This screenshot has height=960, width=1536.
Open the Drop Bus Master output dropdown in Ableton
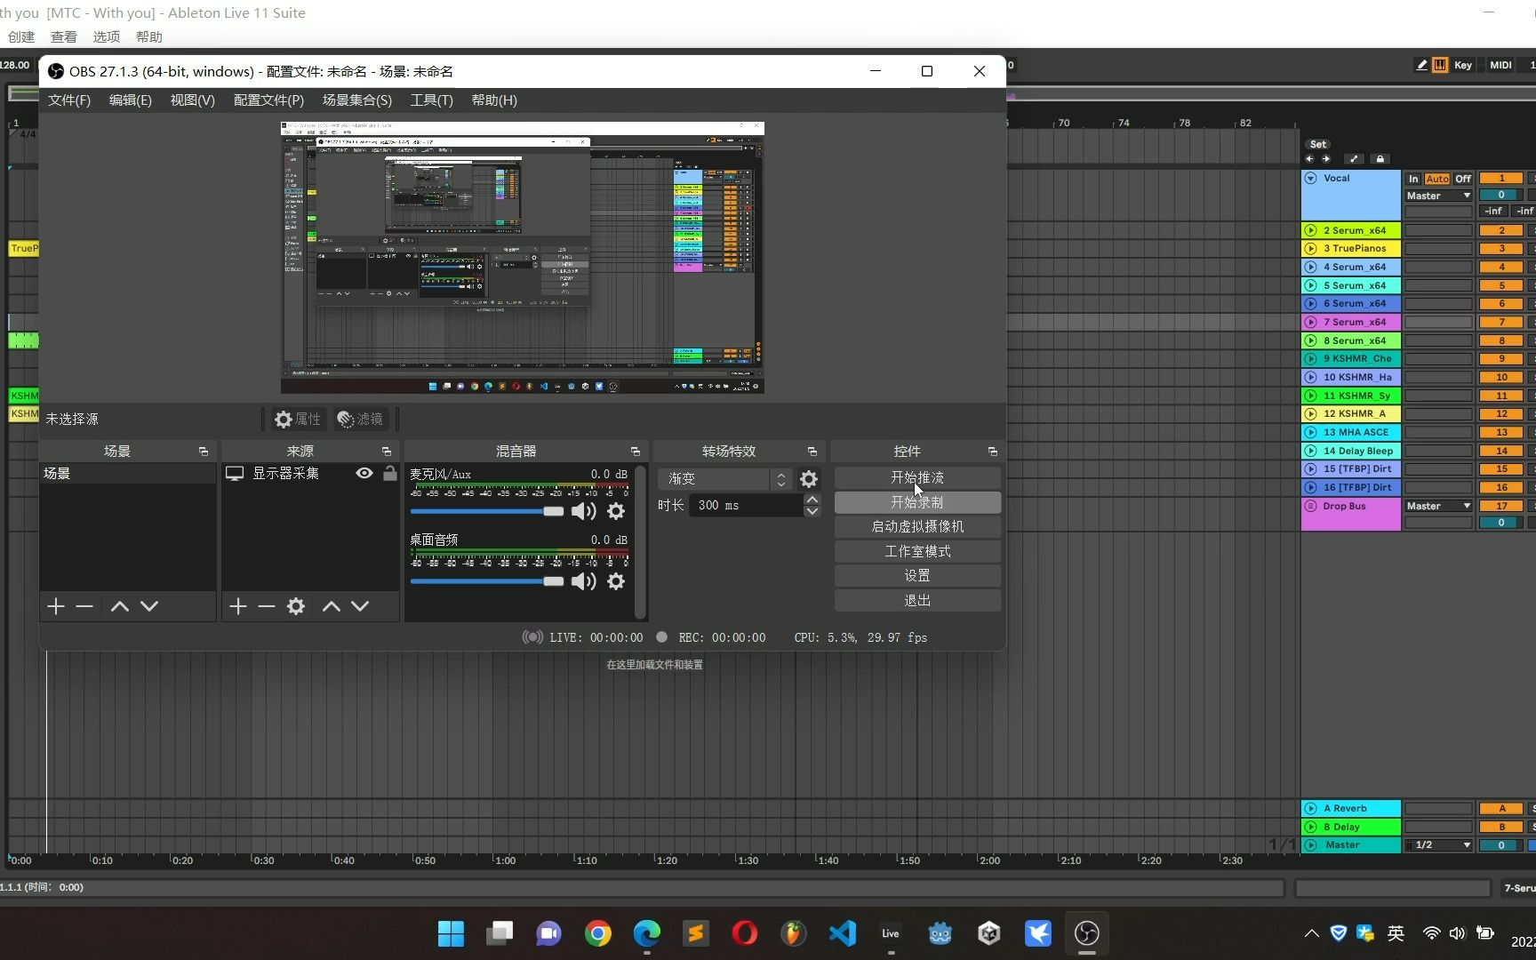pyautogui.click(x=1438, y=506)
